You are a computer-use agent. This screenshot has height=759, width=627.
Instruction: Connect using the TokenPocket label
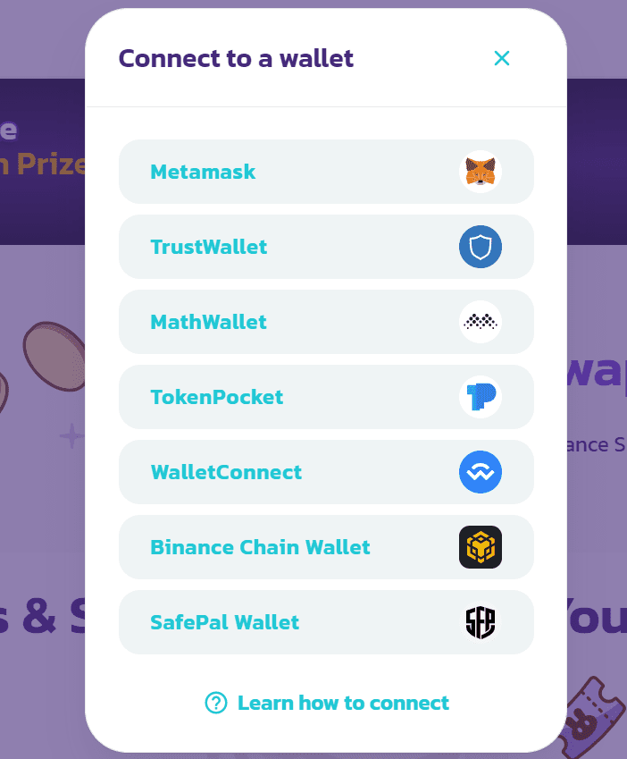(216, 397)
